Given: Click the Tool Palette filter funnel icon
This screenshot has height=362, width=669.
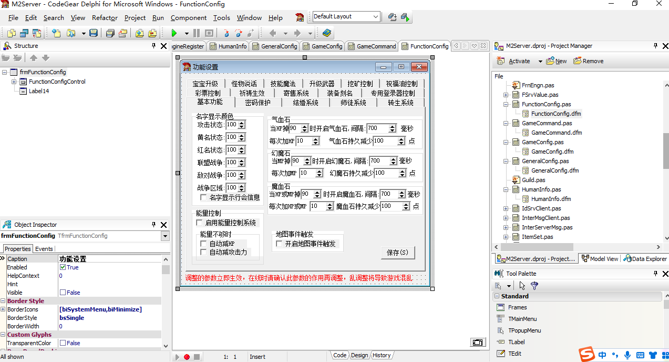Looking at the screenshot, I should (534, 286).
